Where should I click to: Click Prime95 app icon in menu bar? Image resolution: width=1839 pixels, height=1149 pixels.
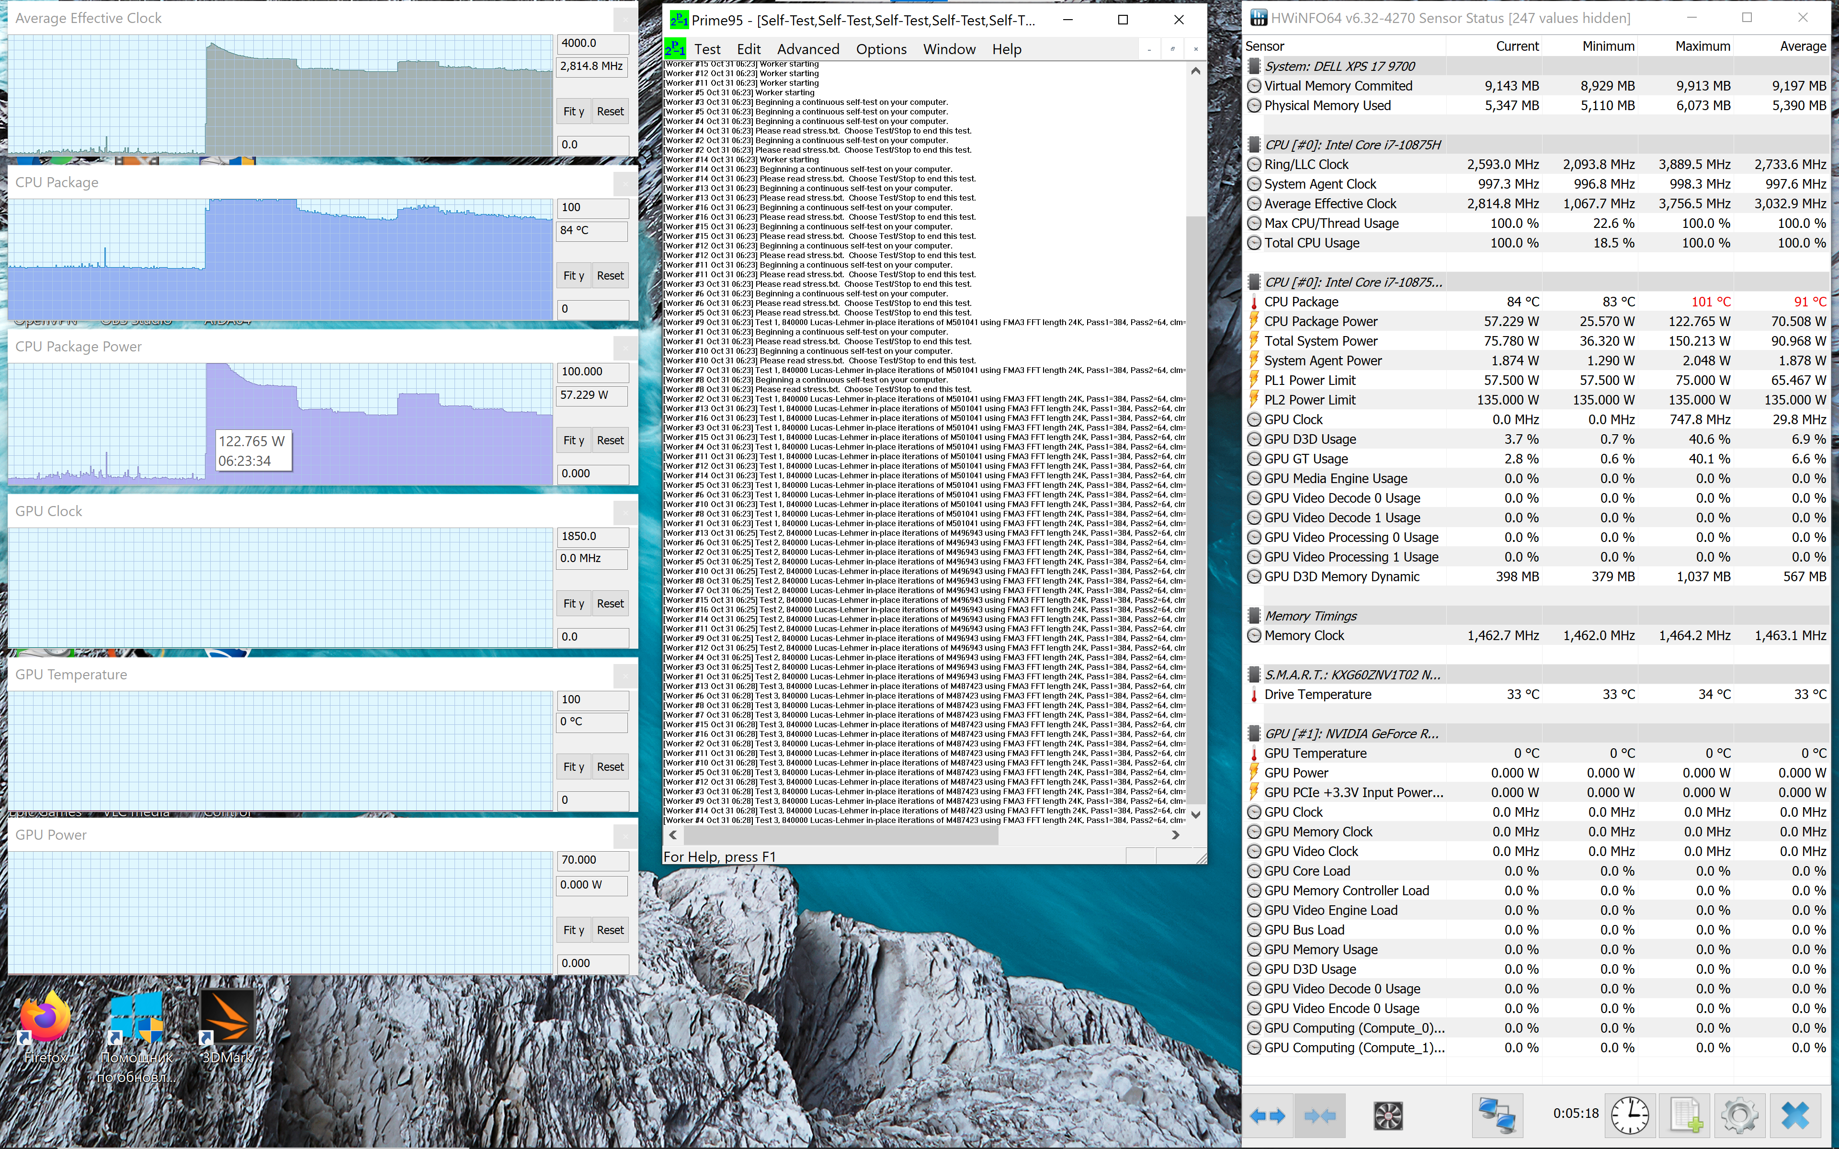tap(675, 49)
